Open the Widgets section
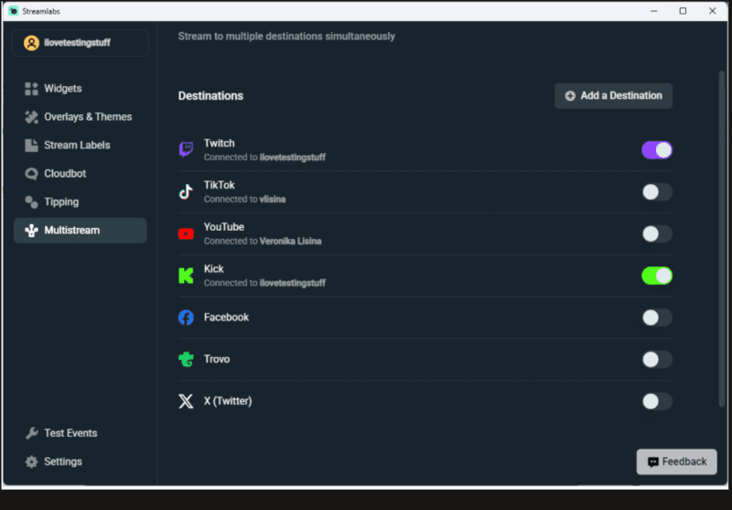The width and height of the screenshot is (732, 510). point(80,89)
